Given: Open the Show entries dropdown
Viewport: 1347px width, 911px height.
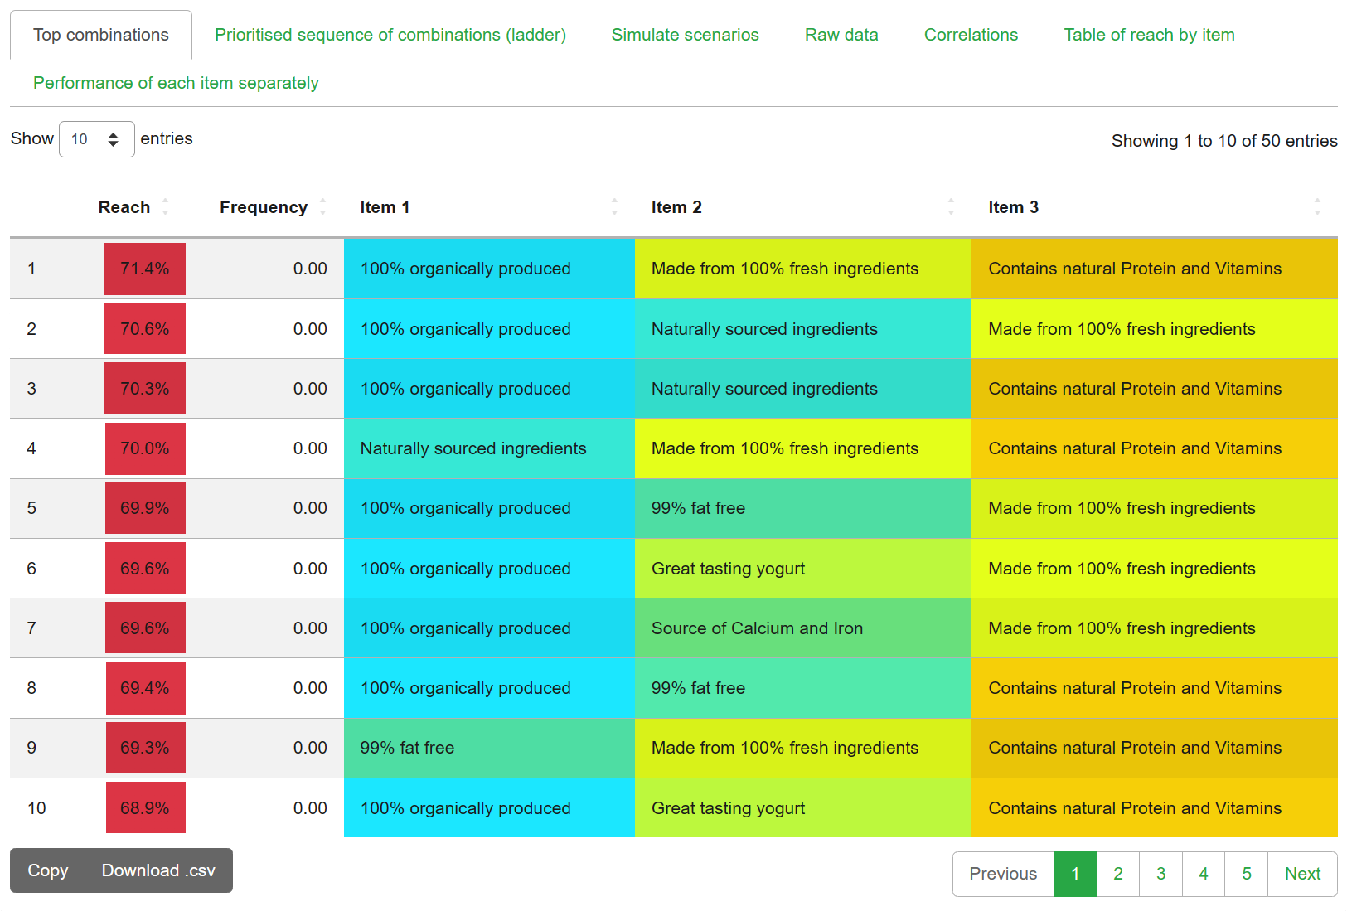Looking at the screenshot, I should [x=96, y=139].
